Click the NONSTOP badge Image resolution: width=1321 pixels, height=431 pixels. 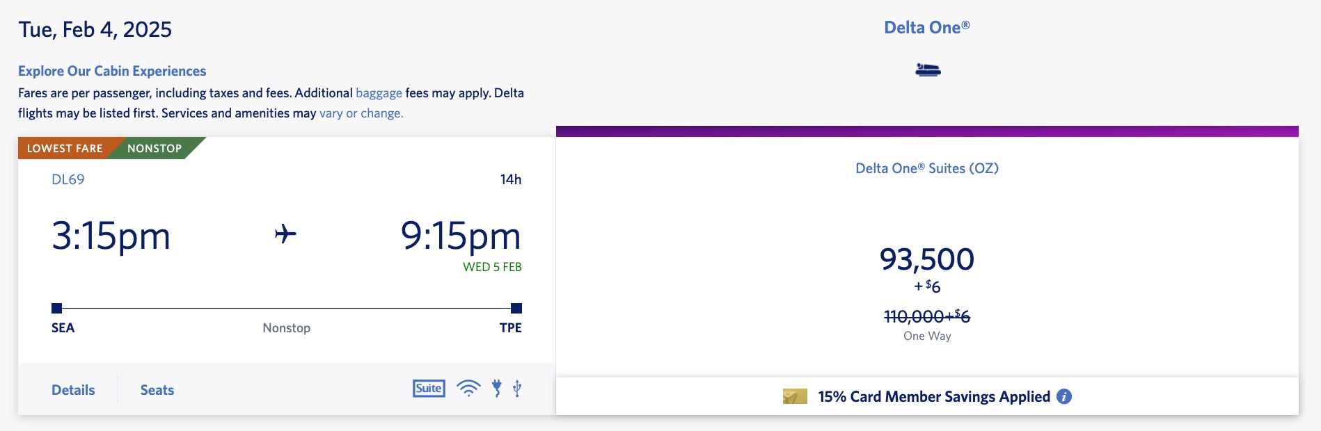155,148
